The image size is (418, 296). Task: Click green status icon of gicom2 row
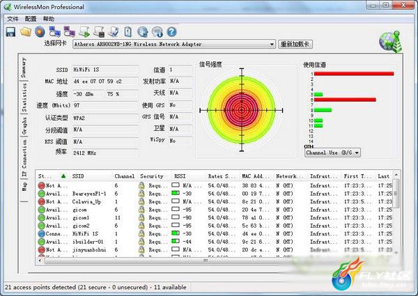click(41, 226)
